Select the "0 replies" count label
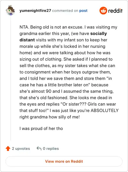 tap(51, 149)
